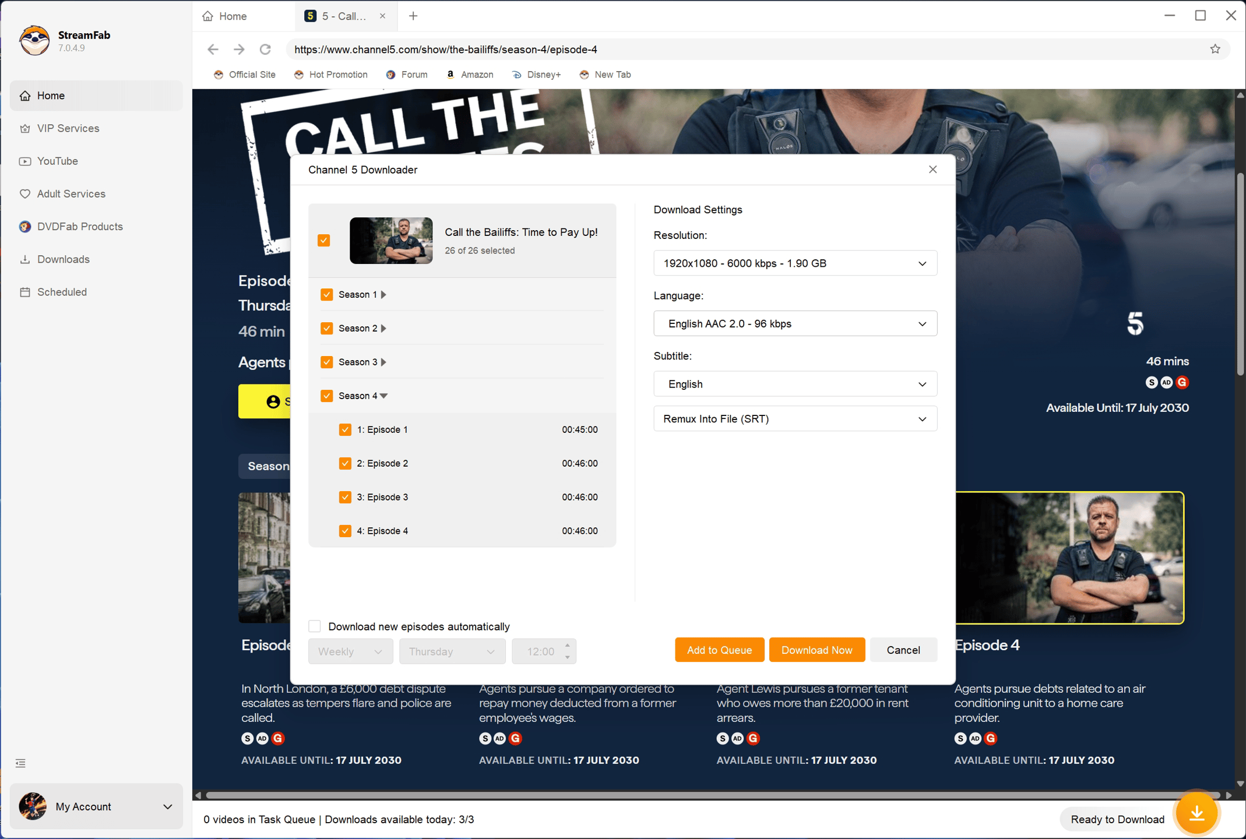Open the Hot Promotion bookmark

pos(331,75)
